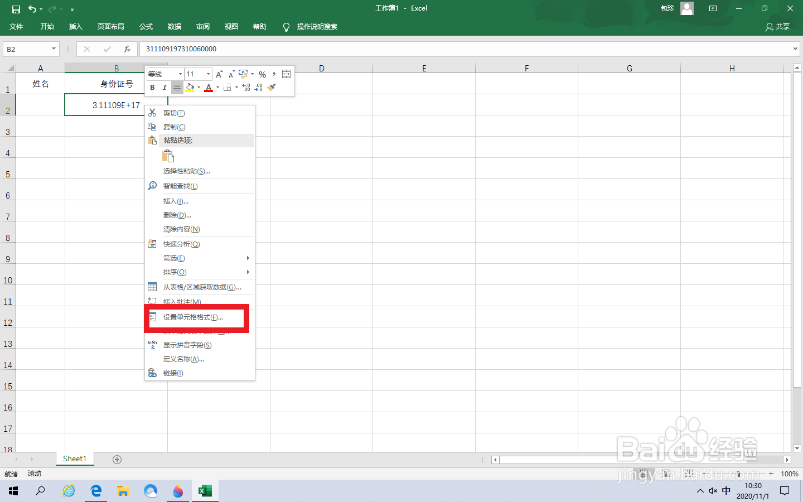Open the font name dropdown in the mini toolbar
The height and width of the screenshot is (502, 803).
(x=180, y=74)
